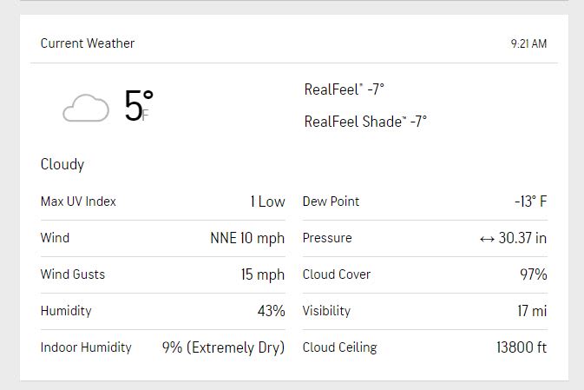Click the Cloud Cover 97% value
This screenshot has width=584, height=390.
[533, 274]
